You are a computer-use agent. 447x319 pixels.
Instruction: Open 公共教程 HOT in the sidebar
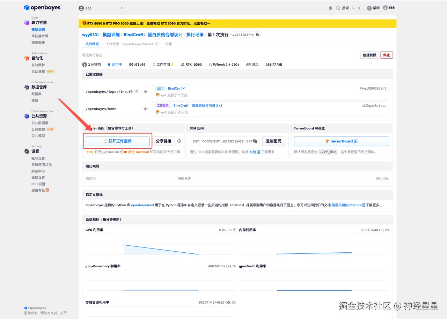[x=43, y=129]
